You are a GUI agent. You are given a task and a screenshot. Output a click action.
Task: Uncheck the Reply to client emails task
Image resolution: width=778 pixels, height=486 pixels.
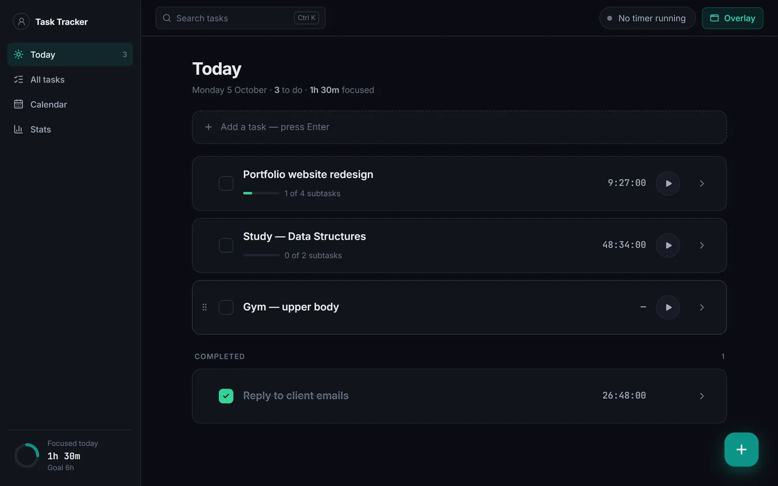pos(226,396)
